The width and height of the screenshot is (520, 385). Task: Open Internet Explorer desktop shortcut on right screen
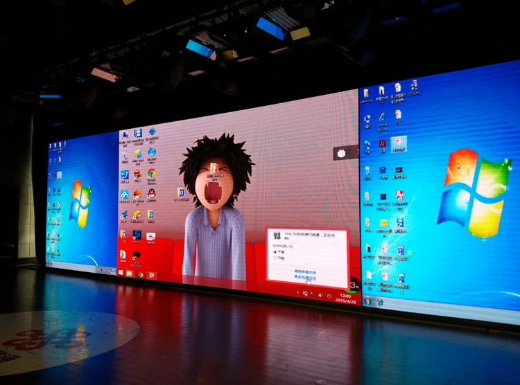click(x=382, y=117)
